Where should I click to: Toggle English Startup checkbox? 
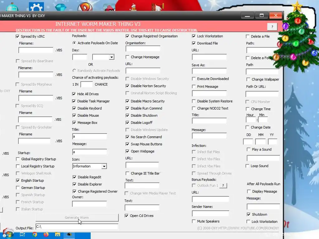pos(18,180)
